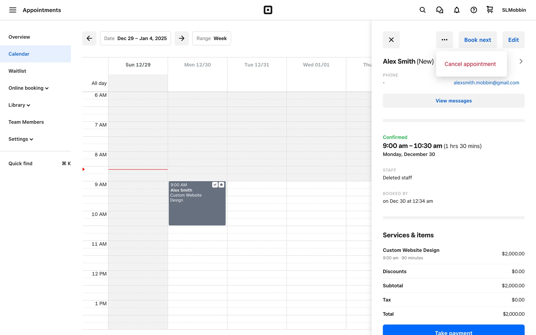
Task: Close the appointment details panel
Action: 391,40
